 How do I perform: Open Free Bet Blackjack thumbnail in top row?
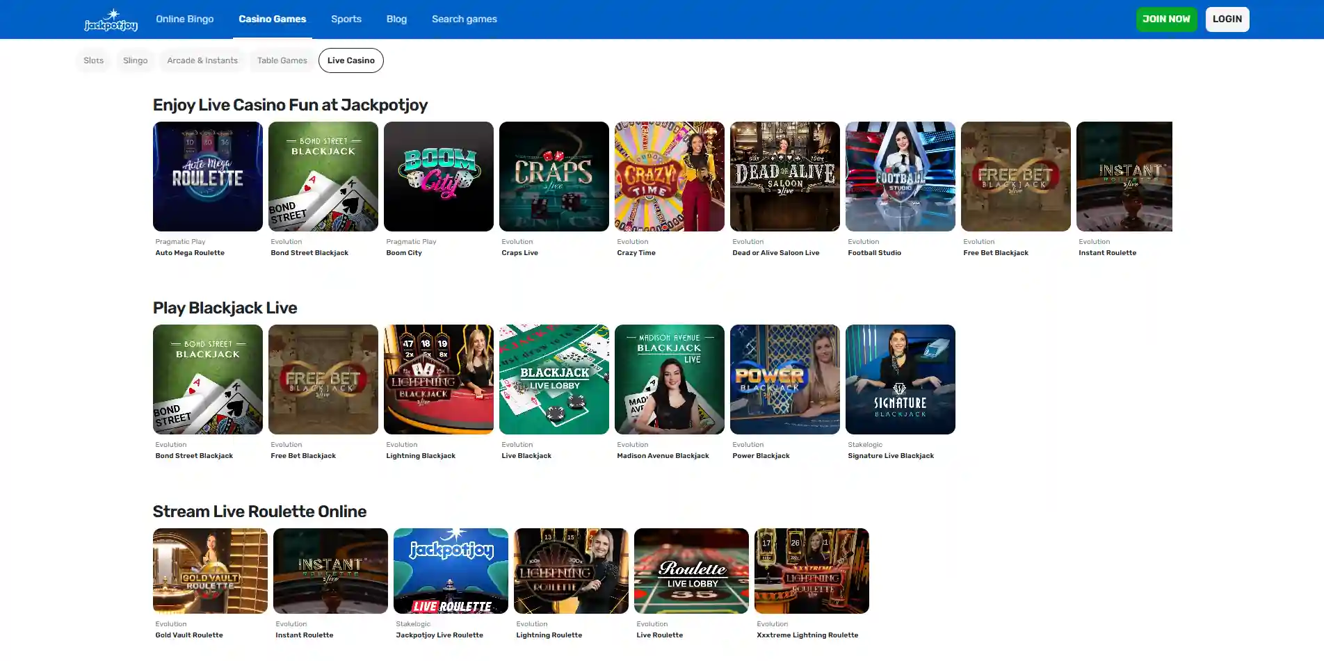tap(1016, 177)
